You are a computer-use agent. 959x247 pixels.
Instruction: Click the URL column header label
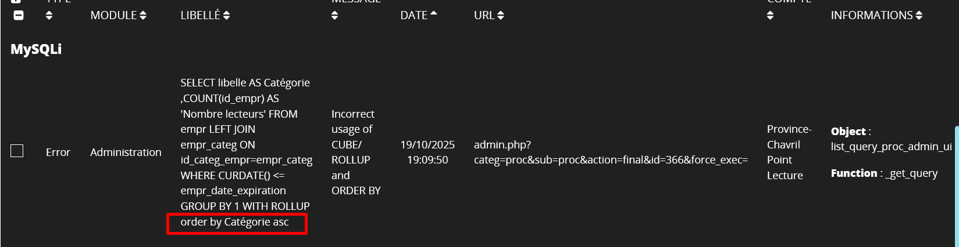[x=484, y=16]
